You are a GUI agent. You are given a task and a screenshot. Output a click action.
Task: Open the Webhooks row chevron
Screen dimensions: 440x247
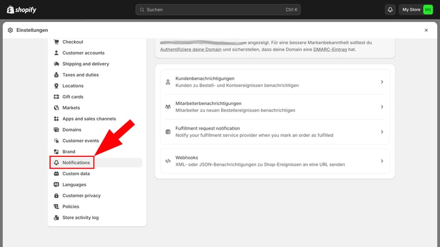382,161
